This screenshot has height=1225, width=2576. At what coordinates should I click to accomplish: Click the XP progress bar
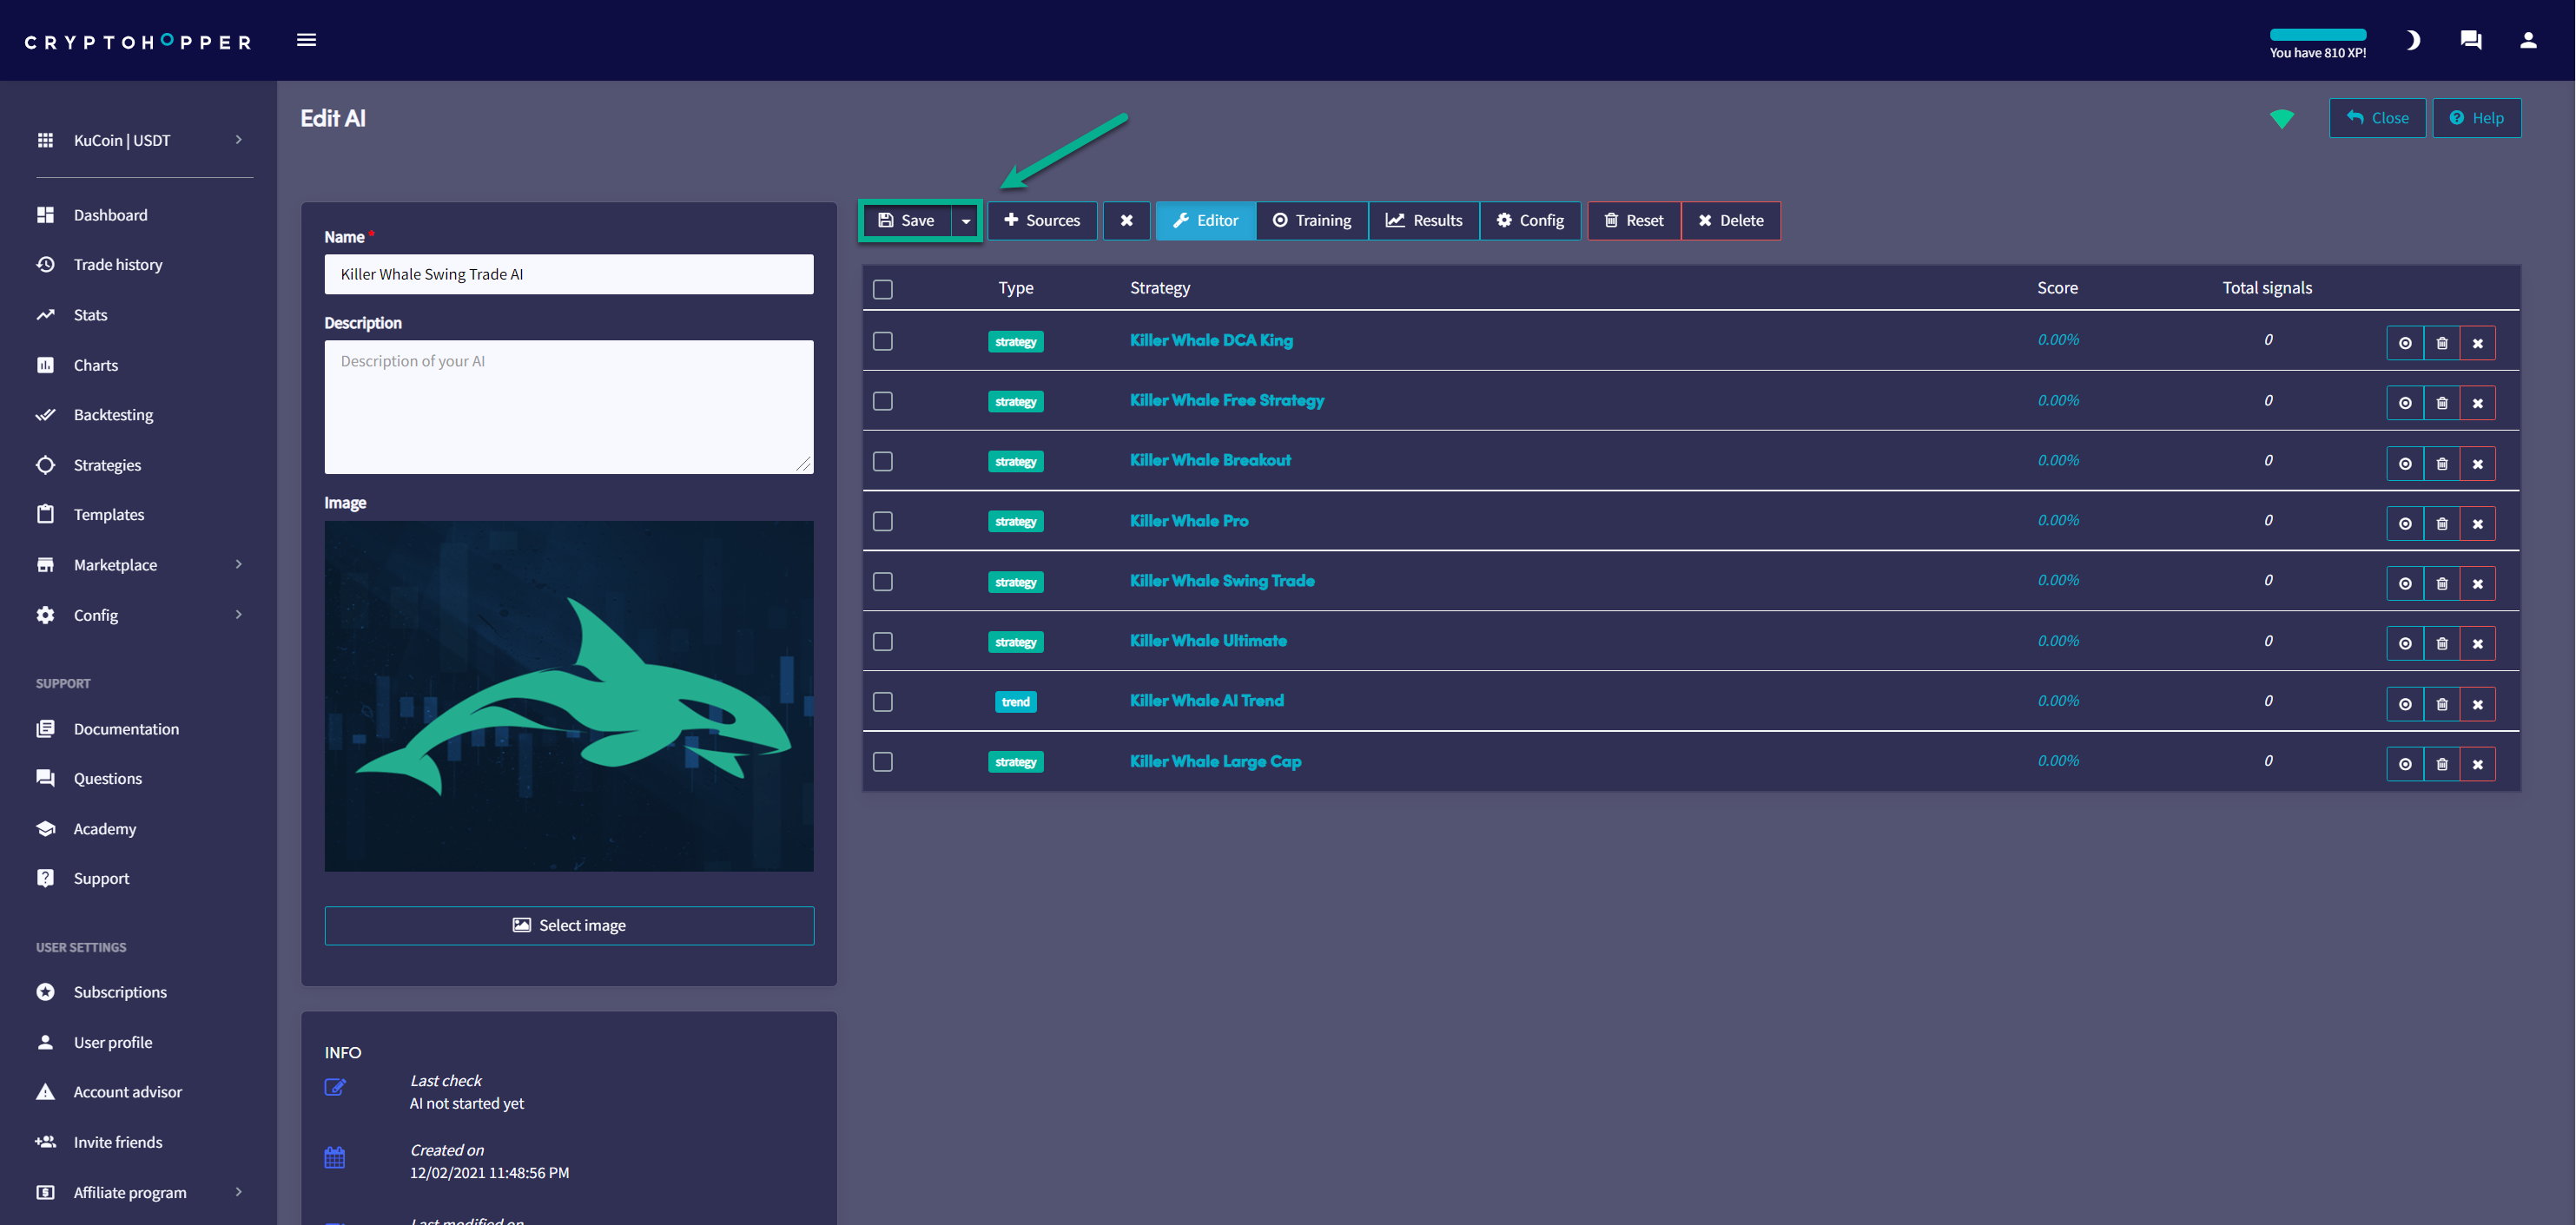pyautogui.click(x=2317, y=35)
